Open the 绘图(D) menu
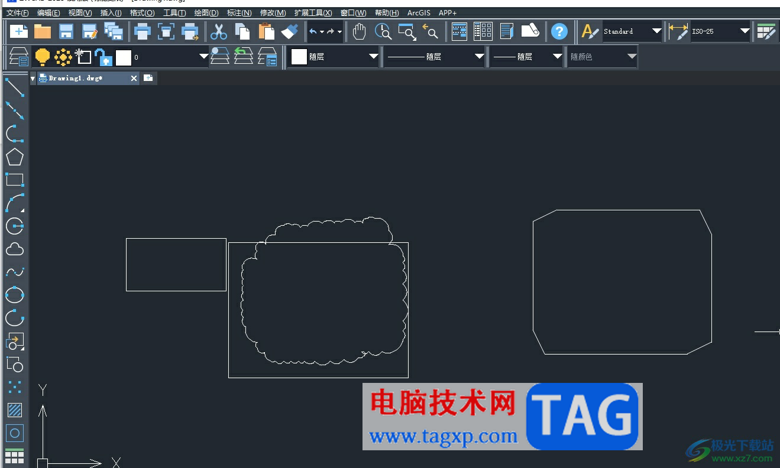The image size is (780, 468). coord(206,12)
